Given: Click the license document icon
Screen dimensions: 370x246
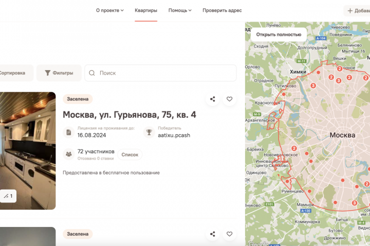Looking at the screenshot, I should coord(69,132).
